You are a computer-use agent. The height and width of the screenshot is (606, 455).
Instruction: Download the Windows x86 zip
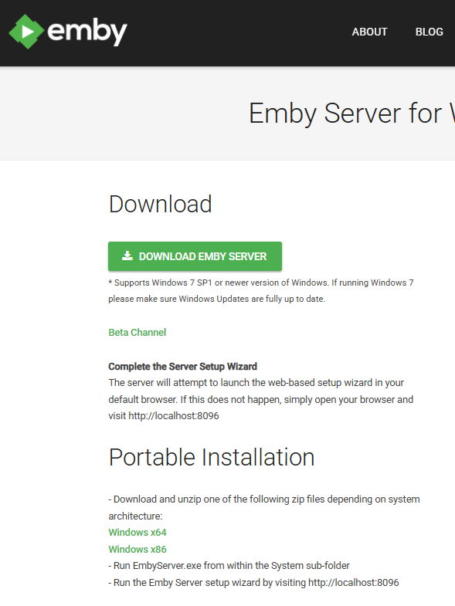tap(138, 549)
